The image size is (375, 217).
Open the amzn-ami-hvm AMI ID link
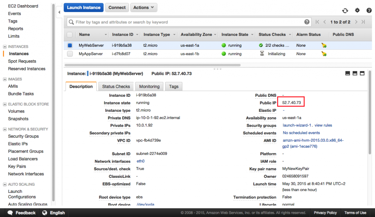(313, 143)
